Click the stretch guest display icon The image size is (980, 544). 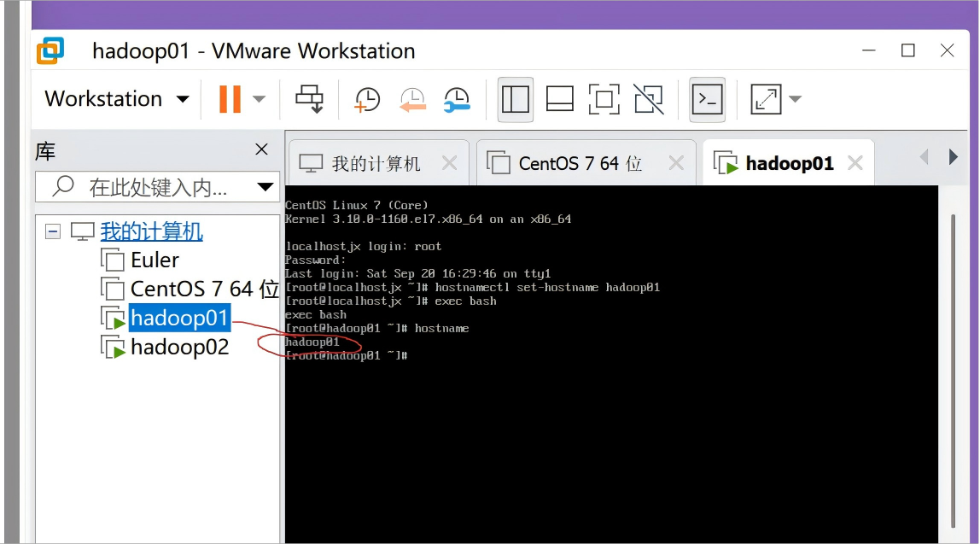766,99
